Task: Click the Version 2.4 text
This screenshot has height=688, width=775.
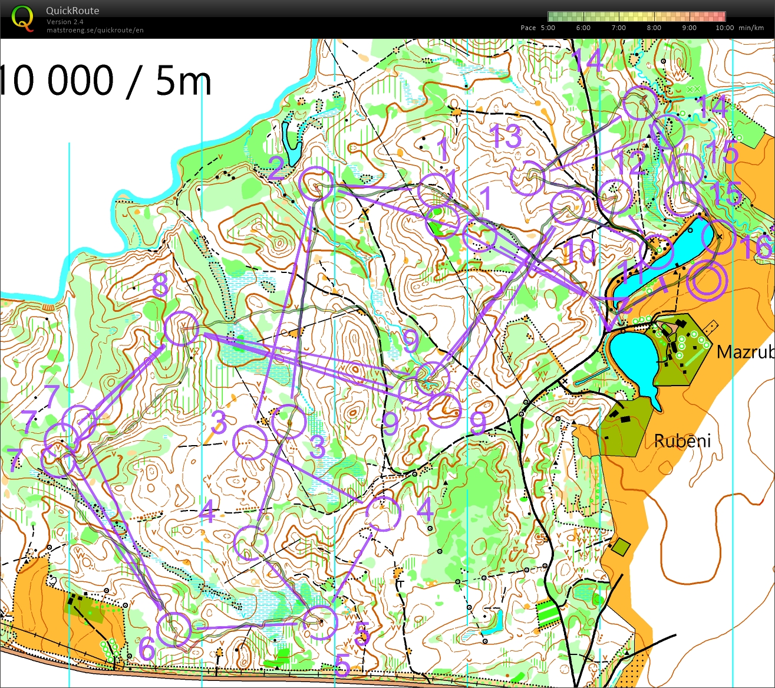Action: [65, 22]
